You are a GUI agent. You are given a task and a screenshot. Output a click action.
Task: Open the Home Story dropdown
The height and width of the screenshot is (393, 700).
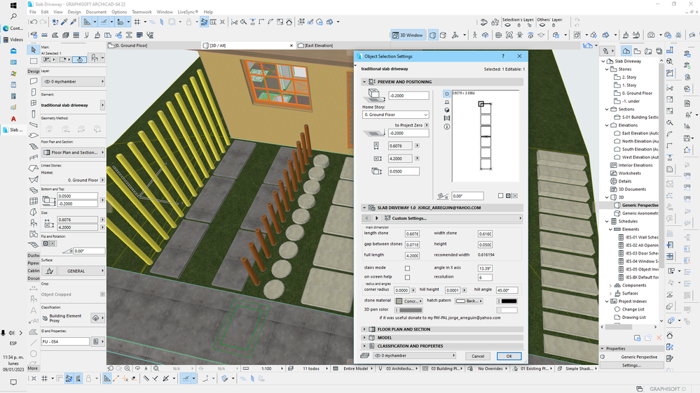tap(395, 115)
